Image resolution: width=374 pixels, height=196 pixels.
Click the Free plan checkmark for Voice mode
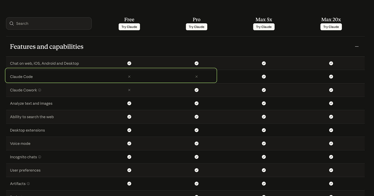[x=129, y=143]
